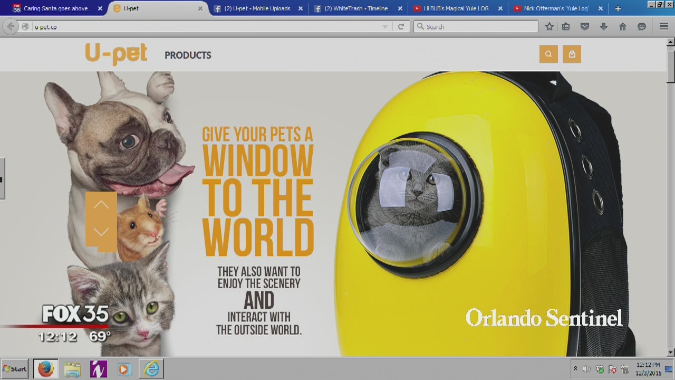Click the taskbar clock showing 12:12 PM

click(648, 369)
